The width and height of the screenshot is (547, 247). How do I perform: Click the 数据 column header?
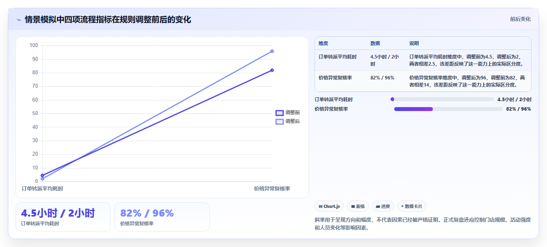[375, 43]
